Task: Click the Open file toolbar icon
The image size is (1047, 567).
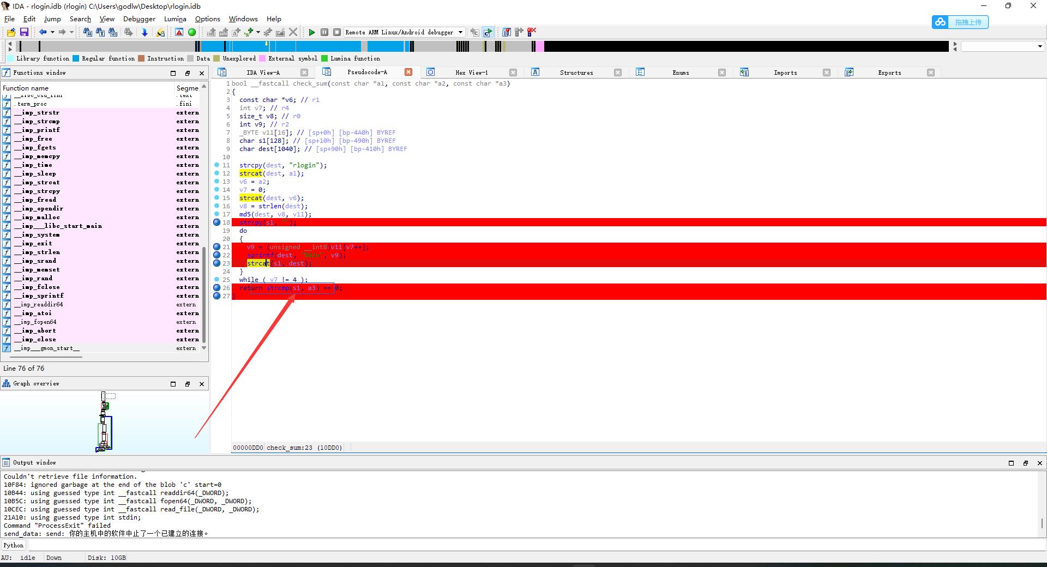Action: 11,33
